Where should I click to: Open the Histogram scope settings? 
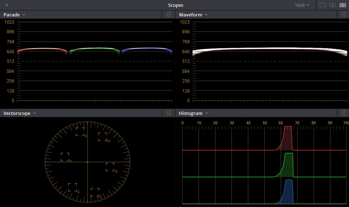(x=343, y=113)
